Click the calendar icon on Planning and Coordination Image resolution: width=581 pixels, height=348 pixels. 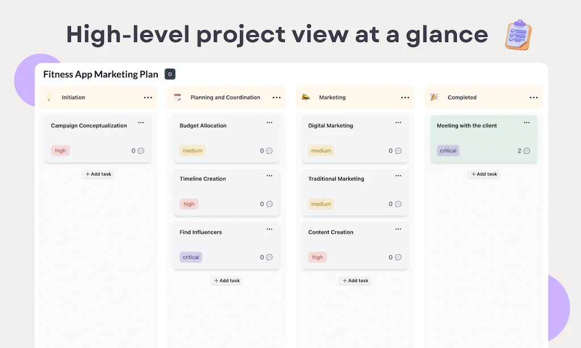click(x=178, y=97)
